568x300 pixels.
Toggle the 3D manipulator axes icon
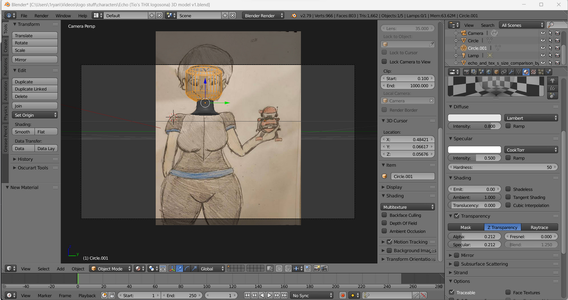pos(172,268)
